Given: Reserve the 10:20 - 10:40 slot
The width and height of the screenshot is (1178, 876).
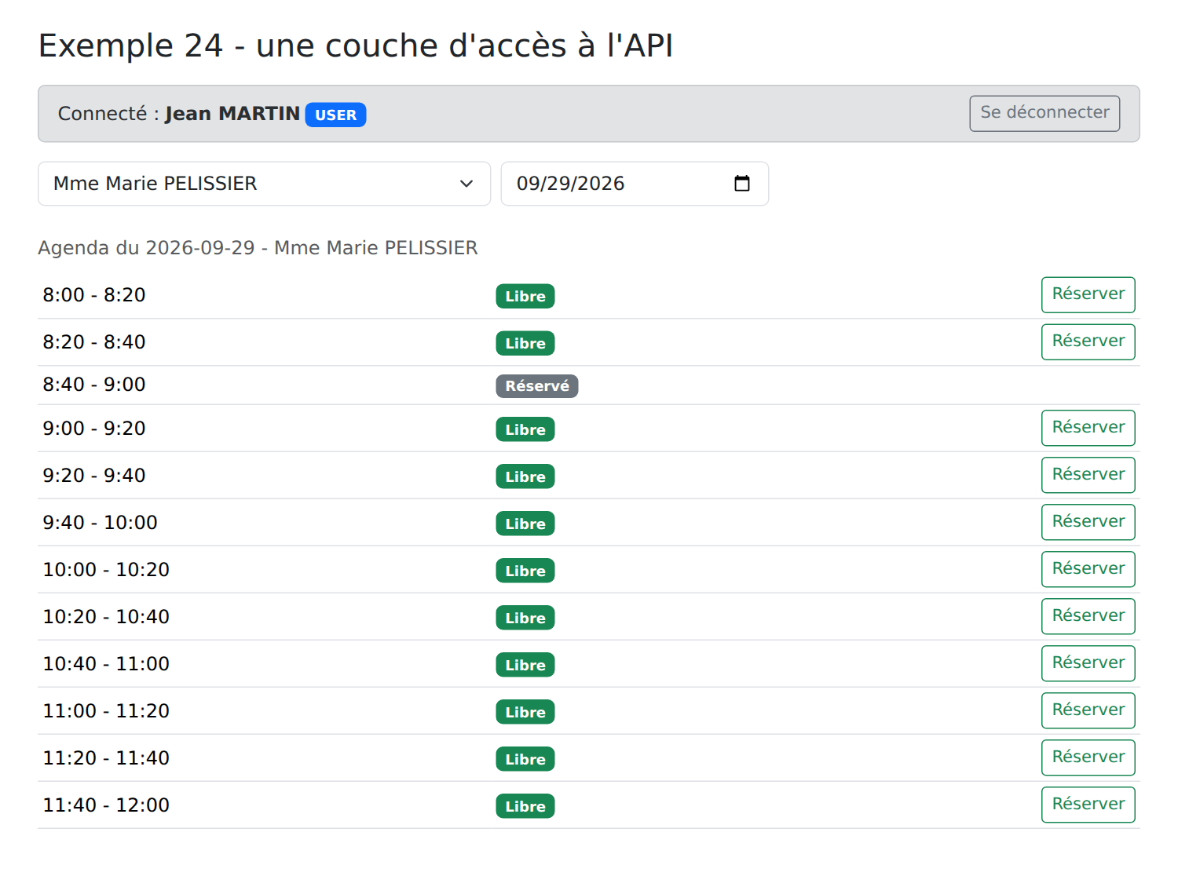Looking at the screenshot, I should click(x=1088, y=616).
